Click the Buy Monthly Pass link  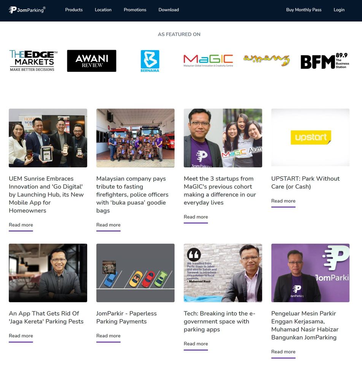click(303, 10)
